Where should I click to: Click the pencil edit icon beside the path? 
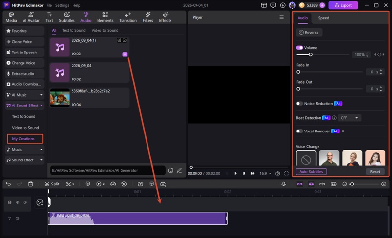pos(179,170)
